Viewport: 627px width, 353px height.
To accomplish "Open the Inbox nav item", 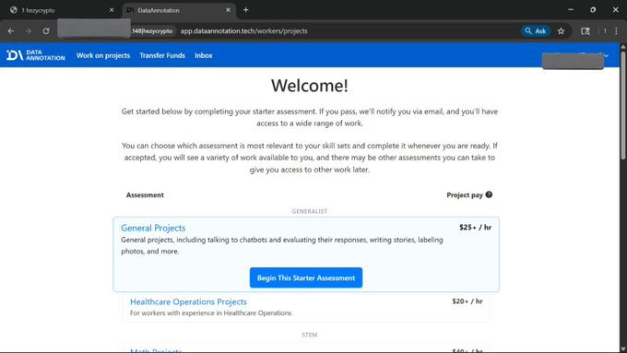I will (204, 55).
